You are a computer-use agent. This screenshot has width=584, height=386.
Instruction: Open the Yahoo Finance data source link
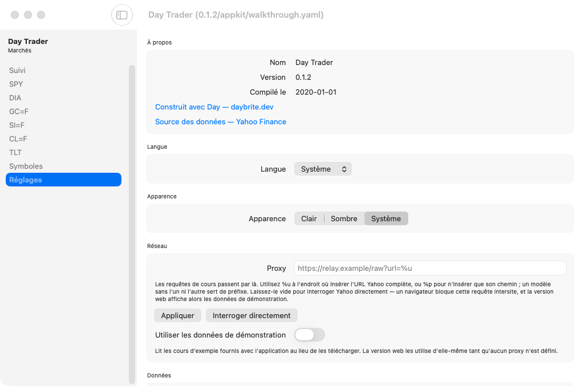tap(221, 121)
